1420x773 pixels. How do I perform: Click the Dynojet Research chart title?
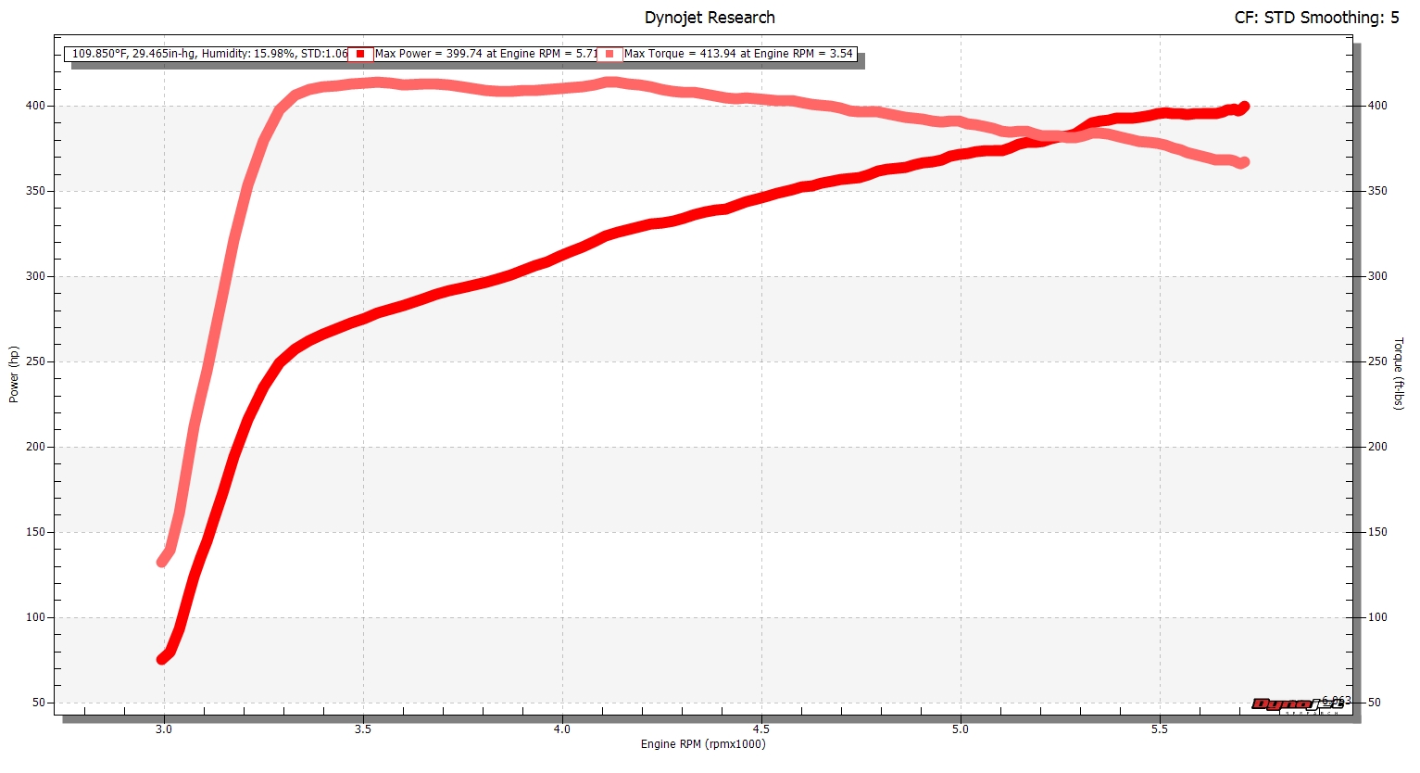point(710,18)
